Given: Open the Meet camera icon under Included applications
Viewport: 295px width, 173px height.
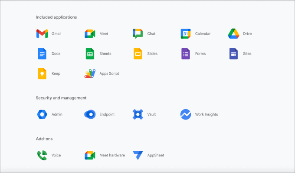Looking at the screenshot, I should [90, 34].
